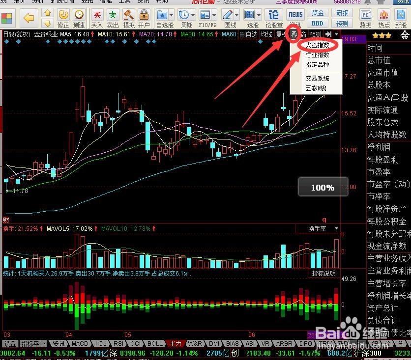Open the PE 数据 icon
This screenshot has width=411, height=360.
(x=365, y=19)
